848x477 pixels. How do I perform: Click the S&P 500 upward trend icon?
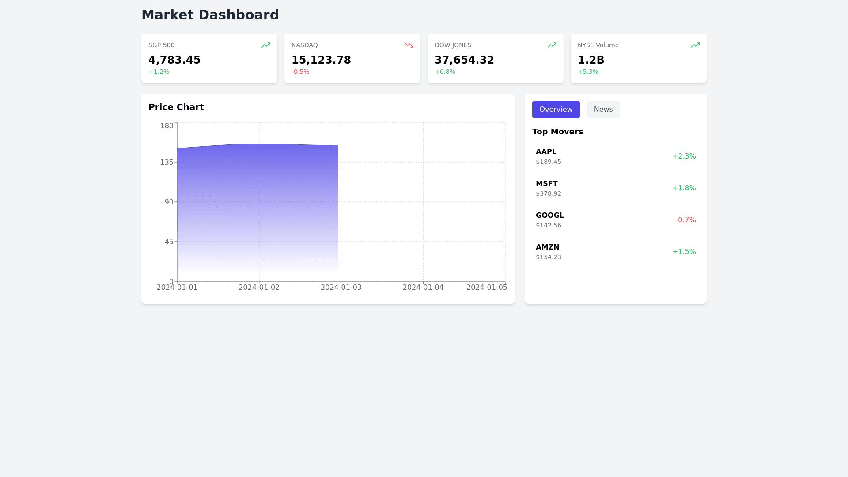265,45
